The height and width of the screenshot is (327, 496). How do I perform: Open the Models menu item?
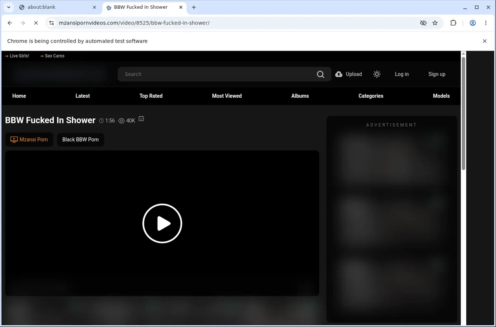click(441, 96)
